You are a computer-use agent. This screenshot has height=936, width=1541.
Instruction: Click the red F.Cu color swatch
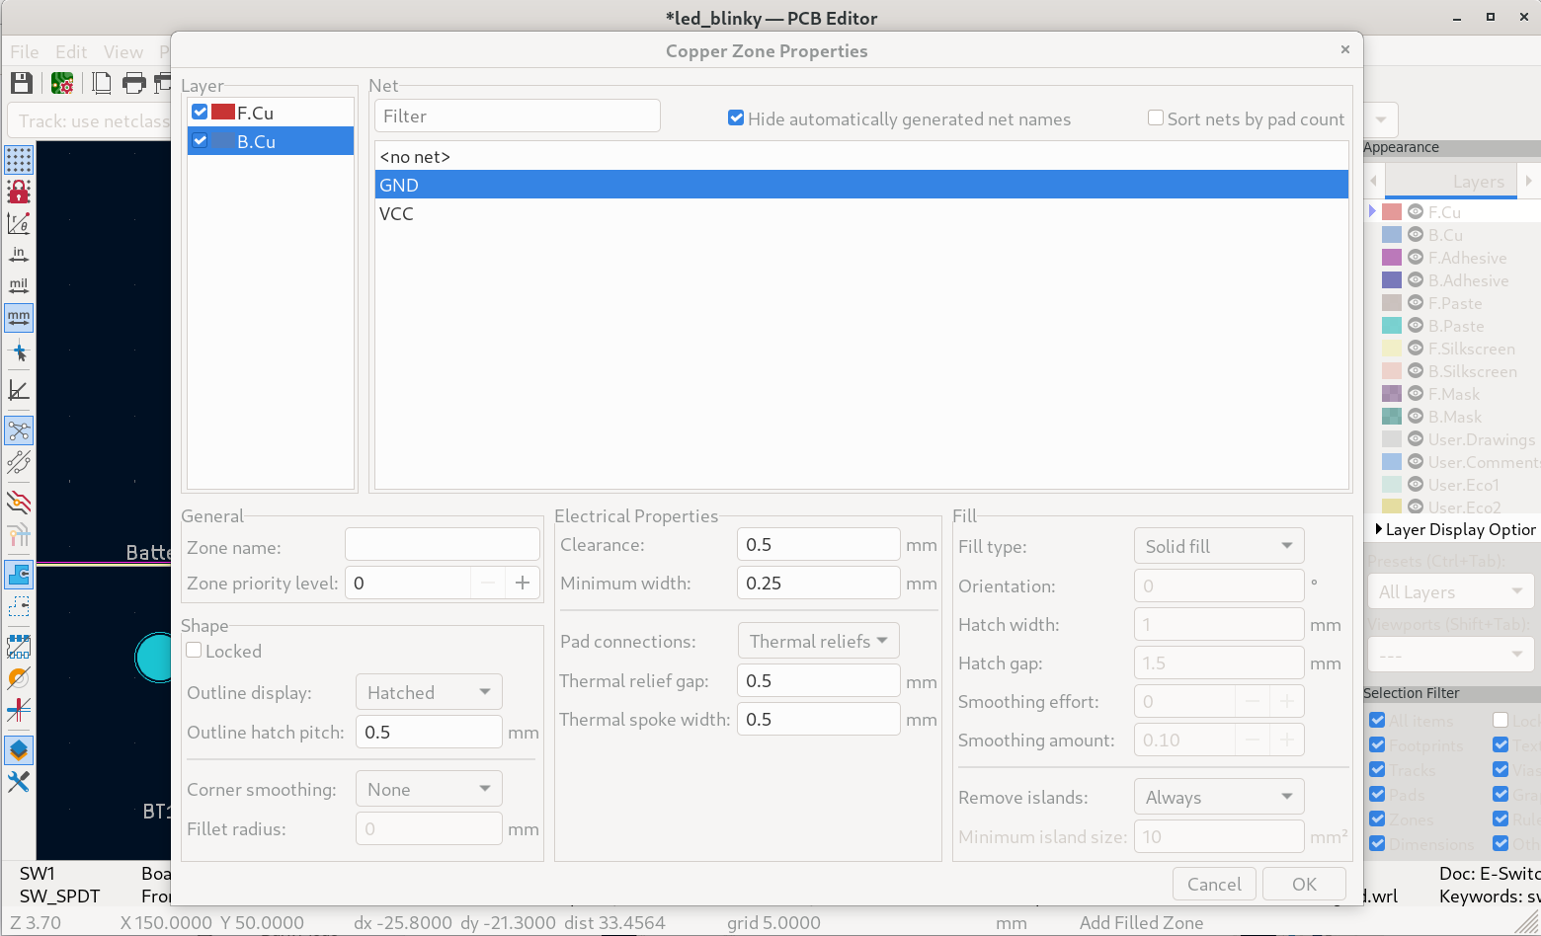tap(223, 113)
